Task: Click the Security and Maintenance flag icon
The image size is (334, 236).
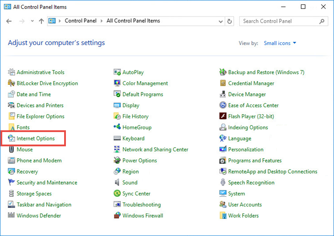Action: coord(11,182)
